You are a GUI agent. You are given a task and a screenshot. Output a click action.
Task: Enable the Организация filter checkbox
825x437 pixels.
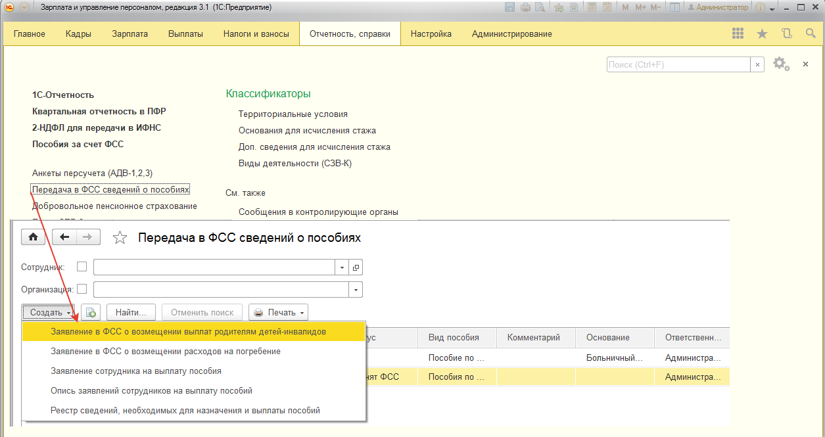click(x=82, y=289)
